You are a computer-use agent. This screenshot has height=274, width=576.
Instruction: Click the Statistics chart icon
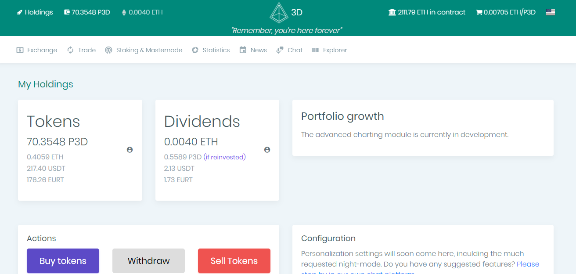pos(195,50)
